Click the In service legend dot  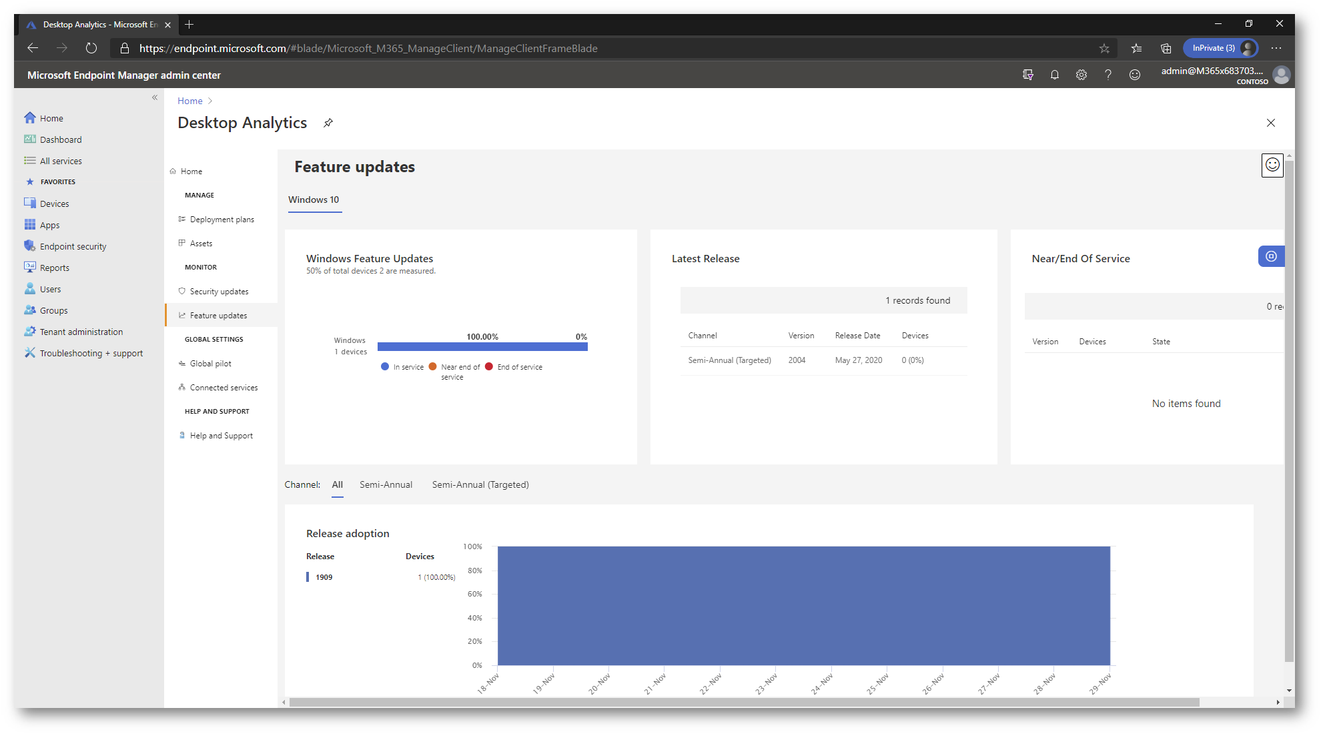pos(385,366)
